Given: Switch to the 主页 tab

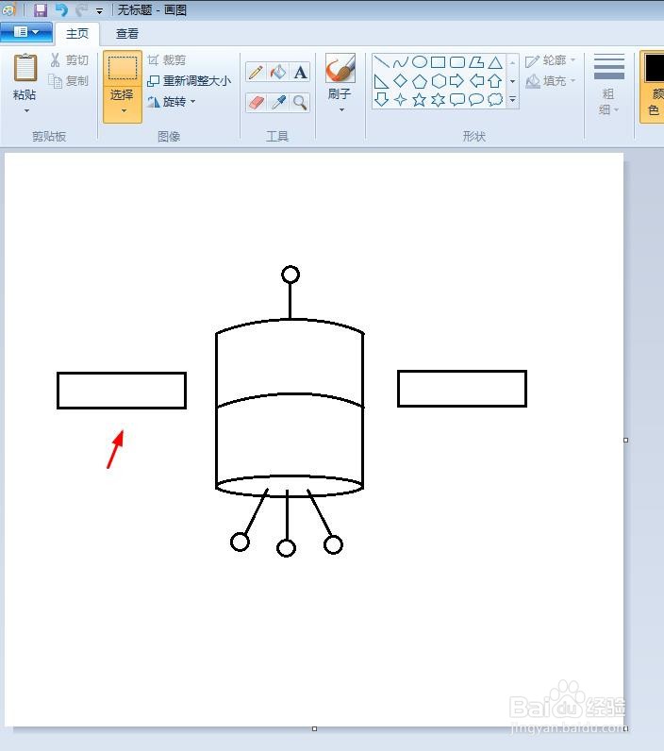Looking at the screenshot, I should point(77,34).
